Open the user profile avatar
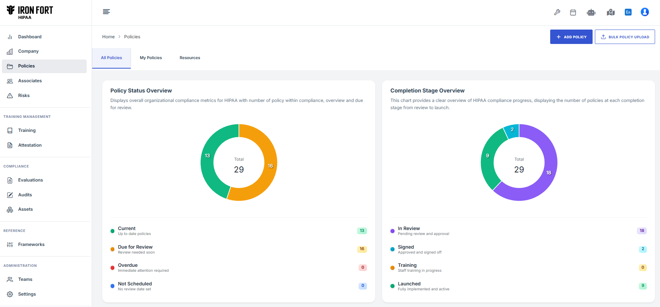This screenshot has width=660, height=307. point(644,12)
